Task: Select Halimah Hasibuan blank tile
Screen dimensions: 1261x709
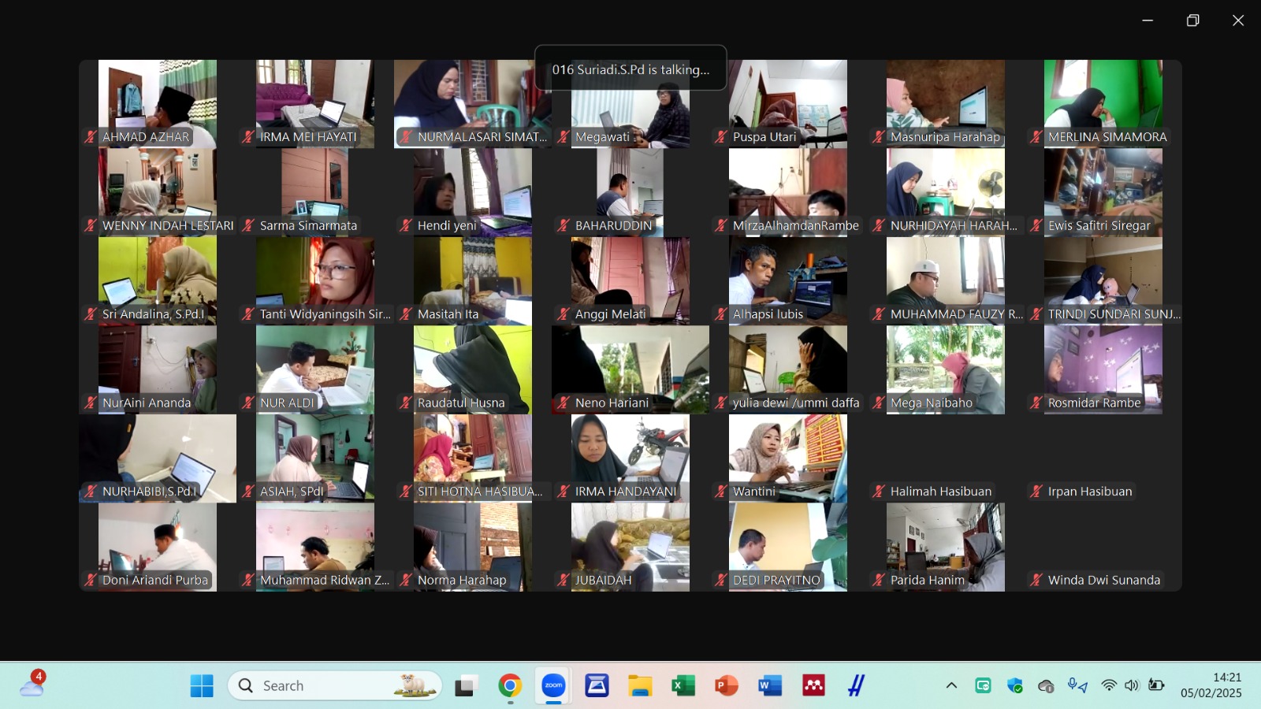Action: [x=946, y=458]
